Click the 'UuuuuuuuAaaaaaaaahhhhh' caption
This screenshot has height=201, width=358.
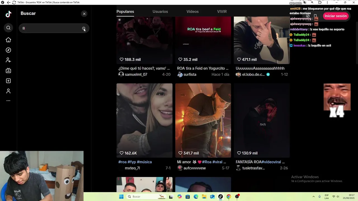260,68
